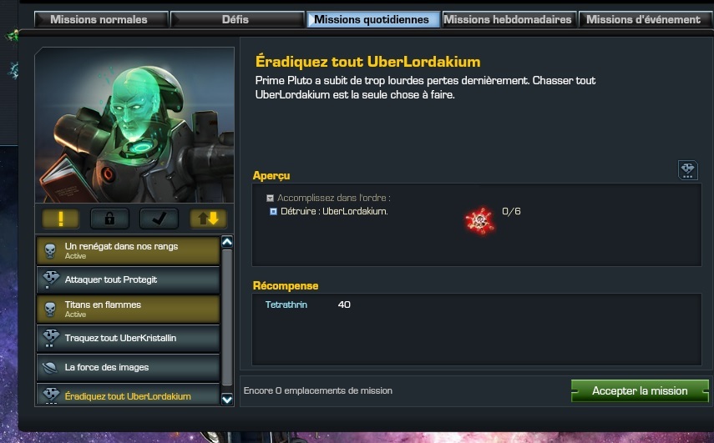Click the up-down arrows sort icon
The width and height of the screenshot is (714, 443).
pos(208,219)
